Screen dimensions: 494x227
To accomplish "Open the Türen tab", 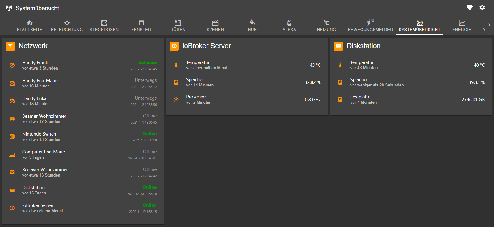I will (x=178, y=26).
